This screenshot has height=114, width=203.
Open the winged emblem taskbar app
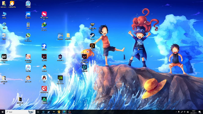point(54,112)
